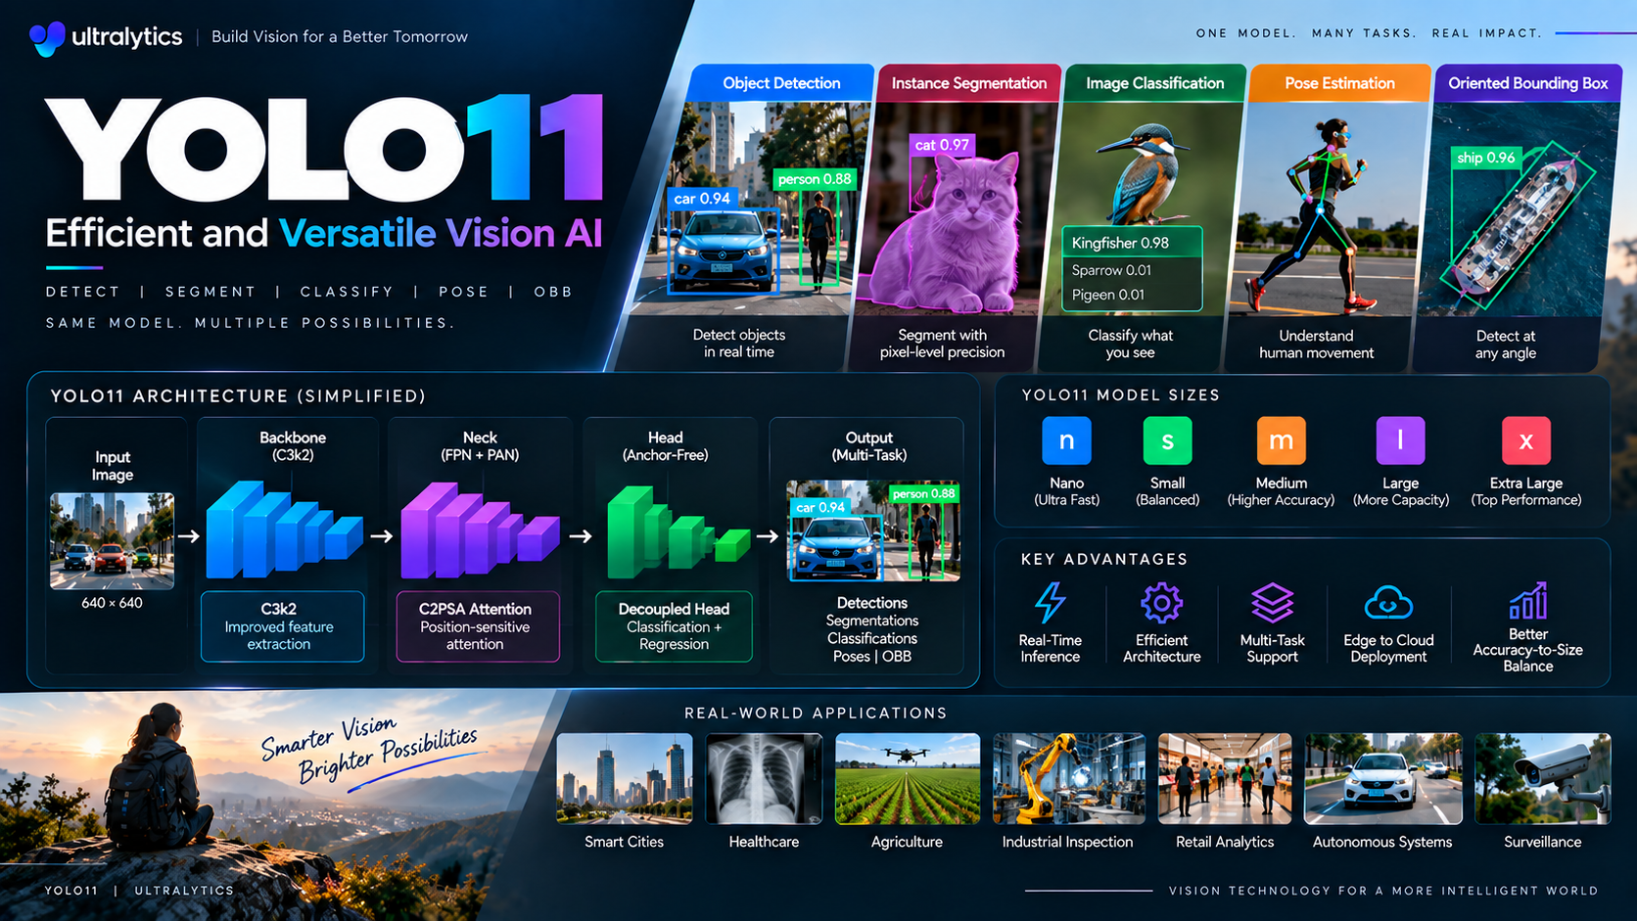This screenshot has height=921, width=1637.
Task: Click the Smart Cities thumbnail
Action: [x=625, y=779]
